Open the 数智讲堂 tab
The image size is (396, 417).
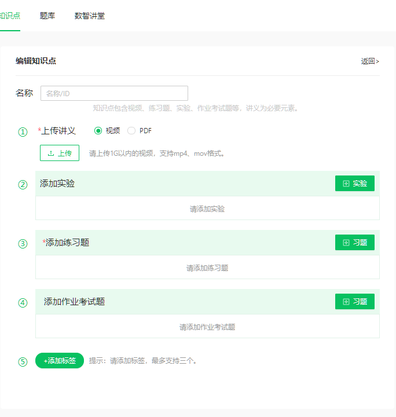pyautogui.click(x=90, y=16)
